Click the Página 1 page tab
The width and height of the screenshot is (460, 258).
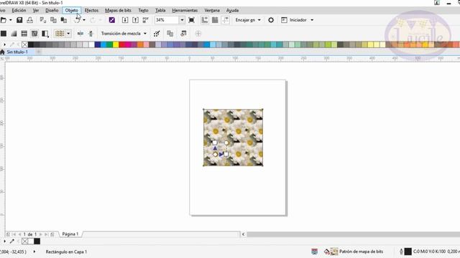70,234
